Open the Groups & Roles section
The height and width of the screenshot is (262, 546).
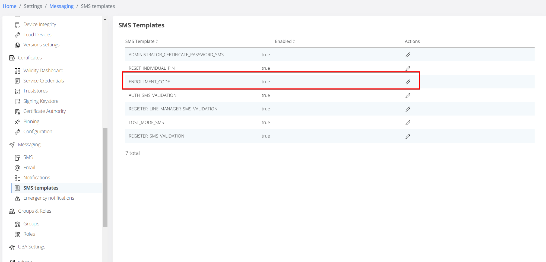pos(34,211)
